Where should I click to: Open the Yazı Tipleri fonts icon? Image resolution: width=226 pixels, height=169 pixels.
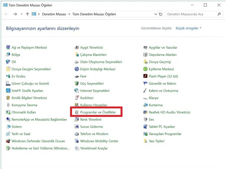pyautogui.click(x=145, y=141)
